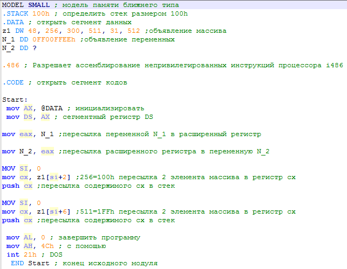Image resolution: width=347 pixels, height=269 pixels.
Task: Click the 'z1' array name in its DW declaration
Action: tap(6, 31)
